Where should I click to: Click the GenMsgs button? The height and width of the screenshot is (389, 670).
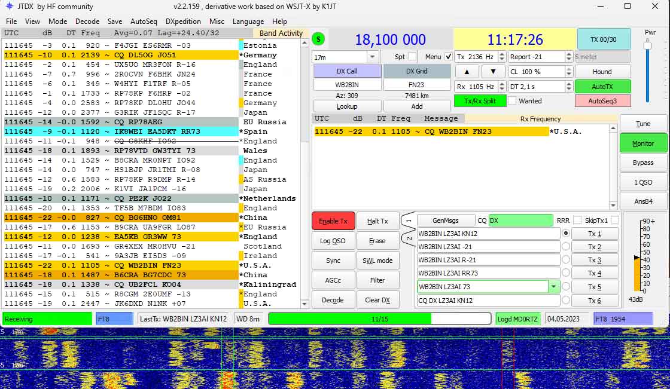point(446,220)
